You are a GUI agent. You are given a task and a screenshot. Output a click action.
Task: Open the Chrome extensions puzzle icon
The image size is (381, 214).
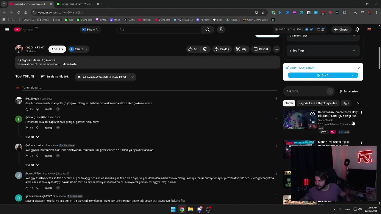(x=345, y=12)
